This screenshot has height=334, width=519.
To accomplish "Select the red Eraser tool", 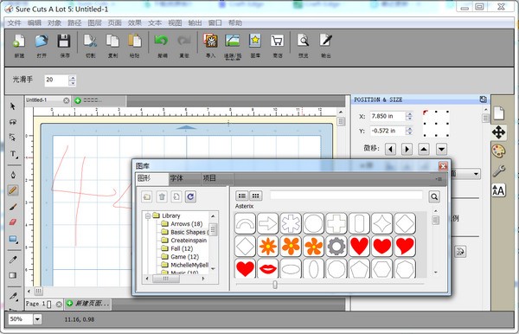I will (x=13, y=222).
